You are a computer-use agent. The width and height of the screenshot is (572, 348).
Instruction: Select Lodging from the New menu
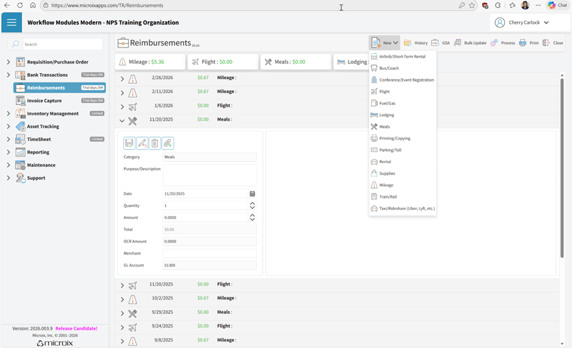point(386,115)
